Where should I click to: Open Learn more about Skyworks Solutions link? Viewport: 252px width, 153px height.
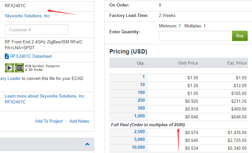point(45,96)
